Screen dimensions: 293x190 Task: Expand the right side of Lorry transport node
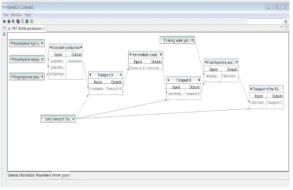click(x=73, y=119)
